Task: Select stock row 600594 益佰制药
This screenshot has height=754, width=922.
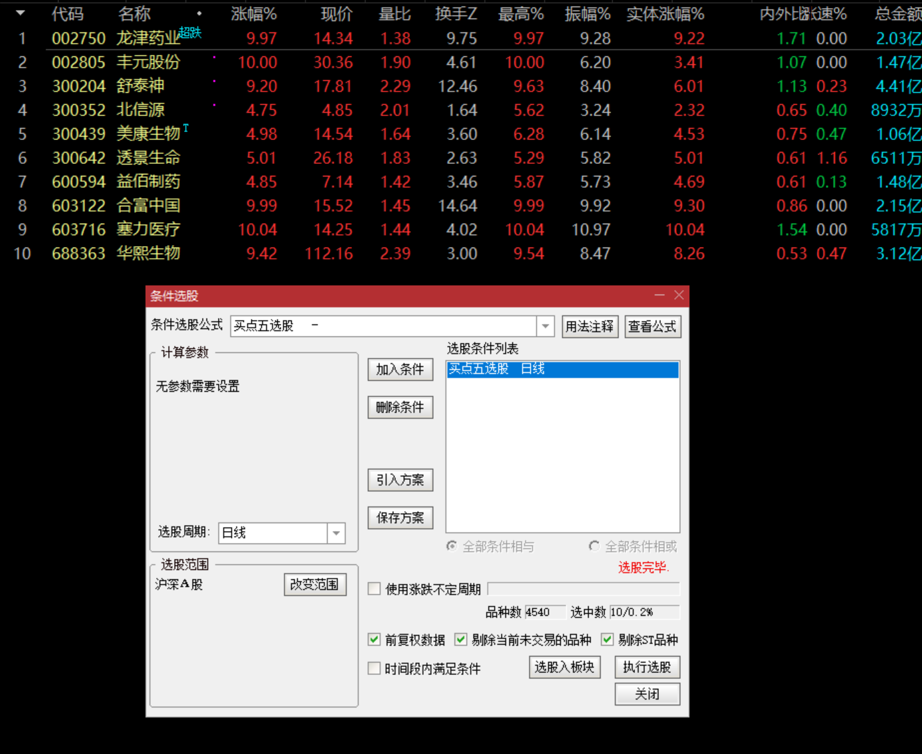Action: coord(461,182)
